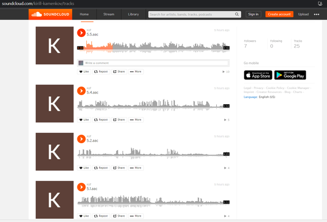Repost the 5.2.aac track

coord(101,168)
